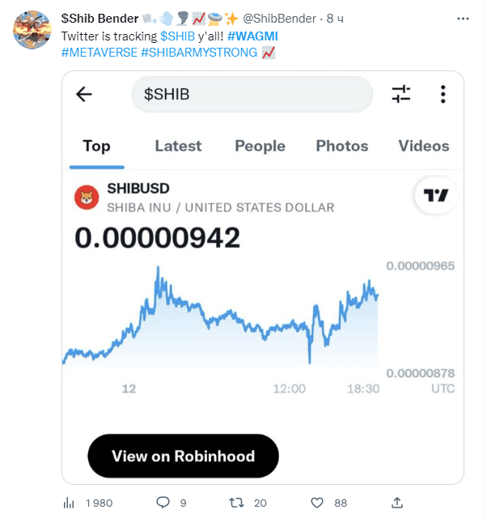Open the tweet view analytics icon
Viewport: 487px width, 518px height.
point(69,503)
